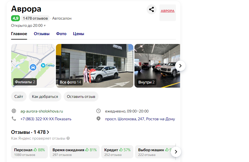Switch to the Цены tab
The width and height of the screenshot is (249, 162).
tap(79, 34)
